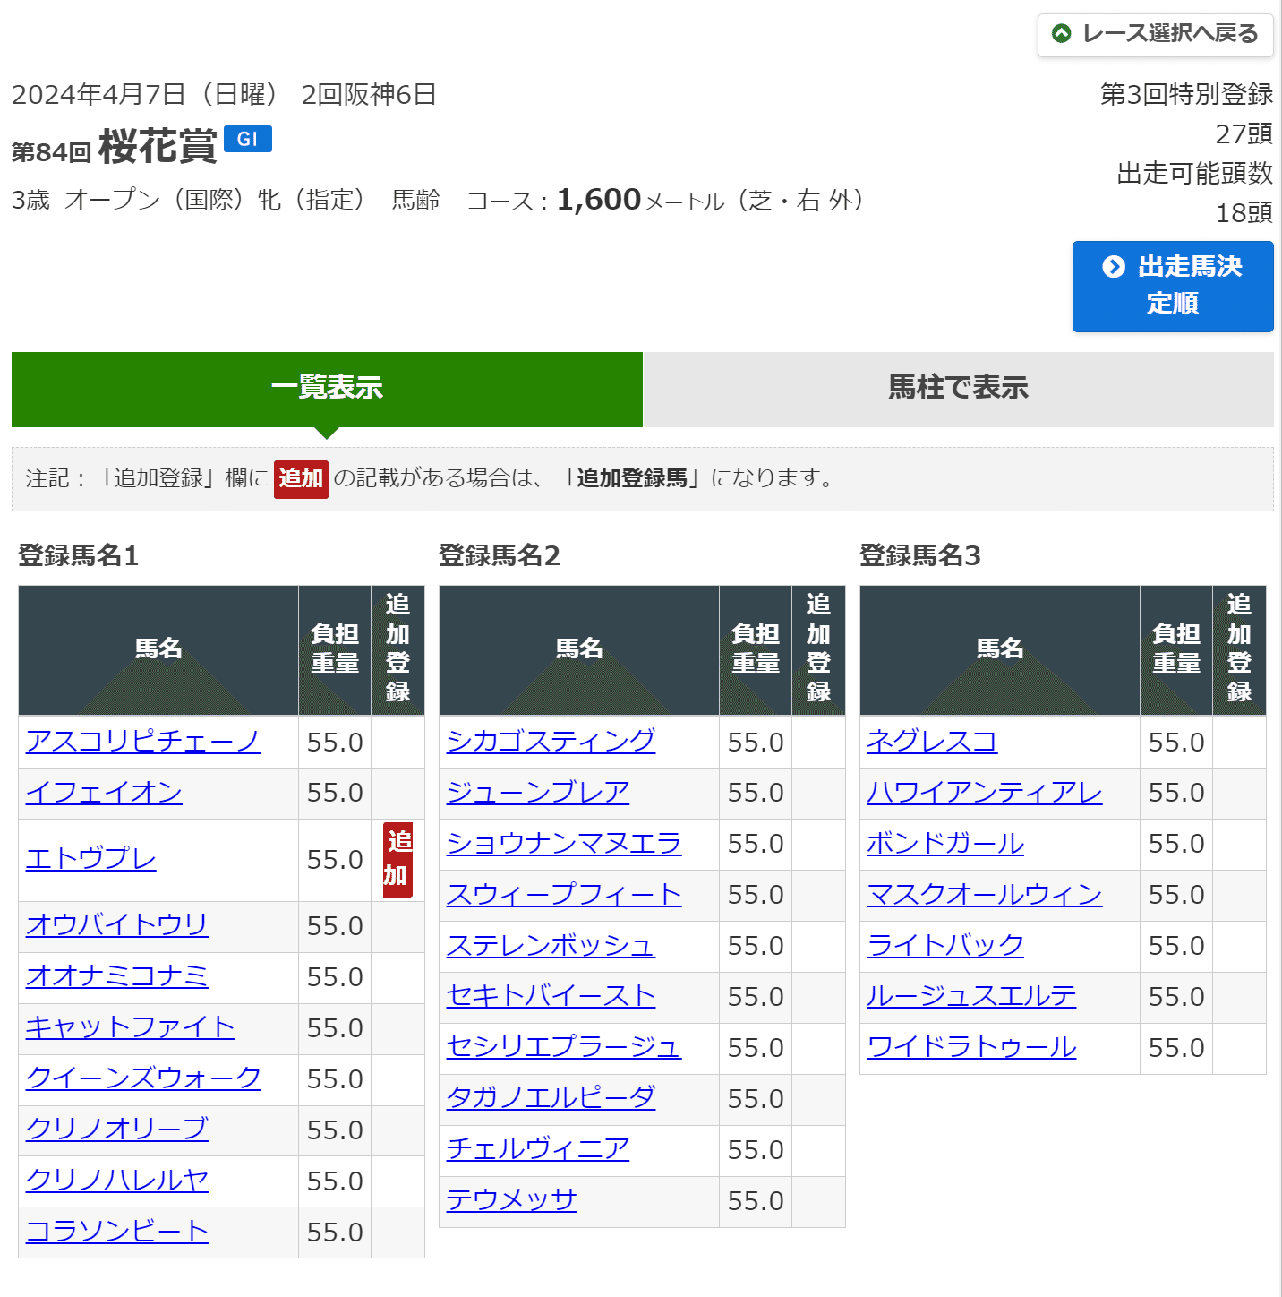1282x1297 pixels.
Task: Click 55.0 weight in アスコリピチェーノ row
Action: click(x=335, y=743)
